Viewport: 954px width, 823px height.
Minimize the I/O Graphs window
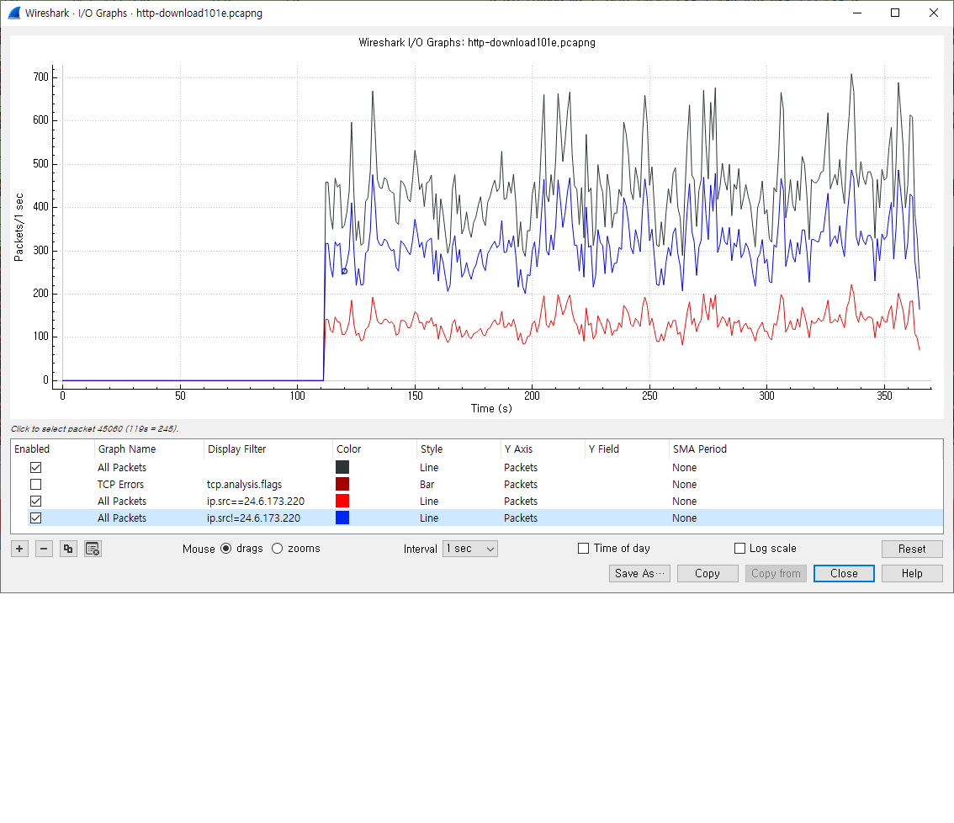(x=857, y=13)
